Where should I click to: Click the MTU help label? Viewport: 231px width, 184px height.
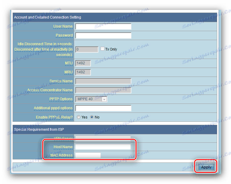(x=69, y=63)
